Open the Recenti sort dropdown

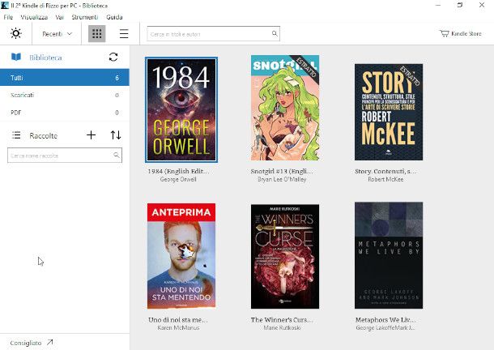pos(57,34)
